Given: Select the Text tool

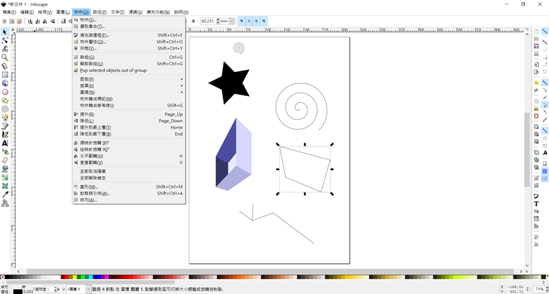Looking at the screenshot, I should point(5,143).
